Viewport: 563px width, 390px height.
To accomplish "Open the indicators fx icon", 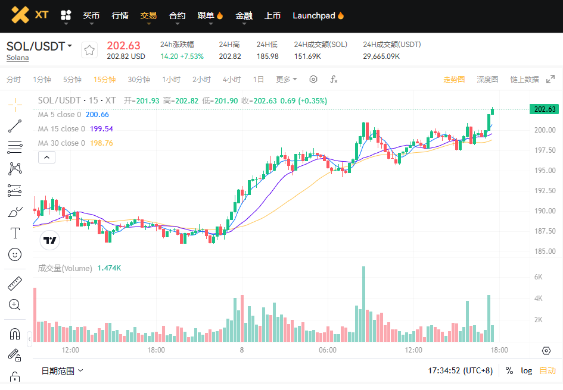I will [x=334, y=79].
